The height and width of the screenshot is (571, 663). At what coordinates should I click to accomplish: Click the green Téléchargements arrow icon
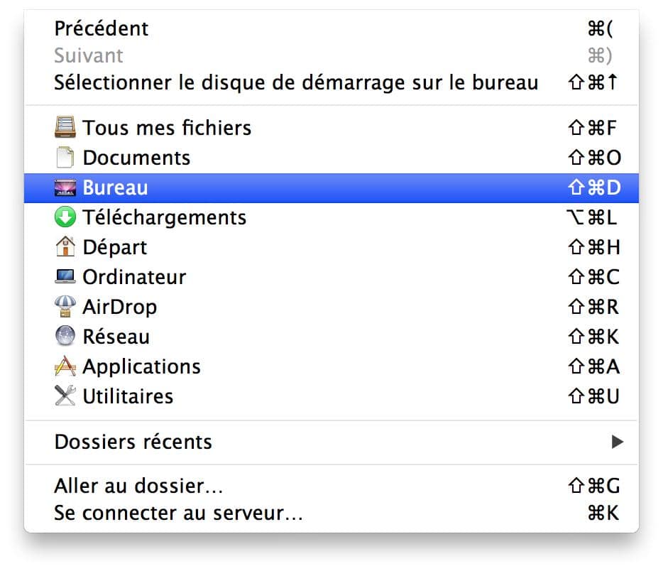(65, 217)
